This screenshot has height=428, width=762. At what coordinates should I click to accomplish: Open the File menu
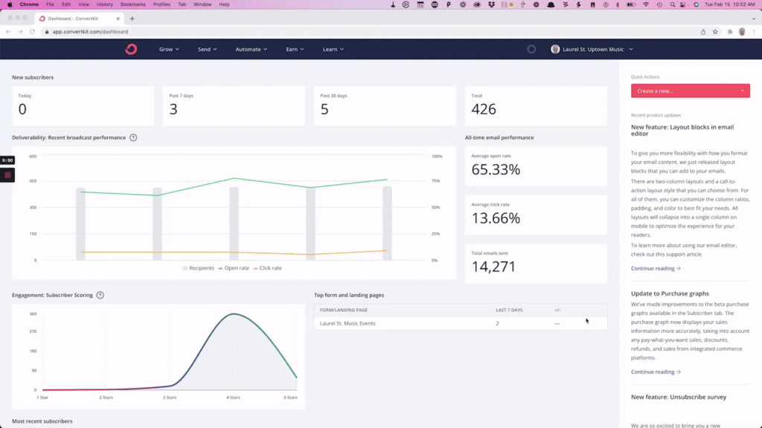point(50,4)
